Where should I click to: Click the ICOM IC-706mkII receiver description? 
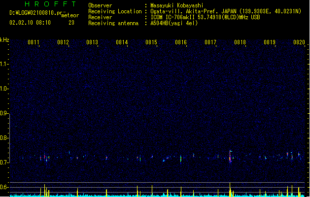205,17
